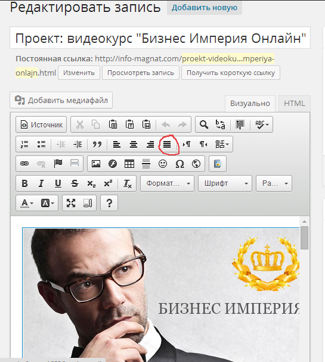
Task: Insert special character Omega icon
Action: pos(179,164)
